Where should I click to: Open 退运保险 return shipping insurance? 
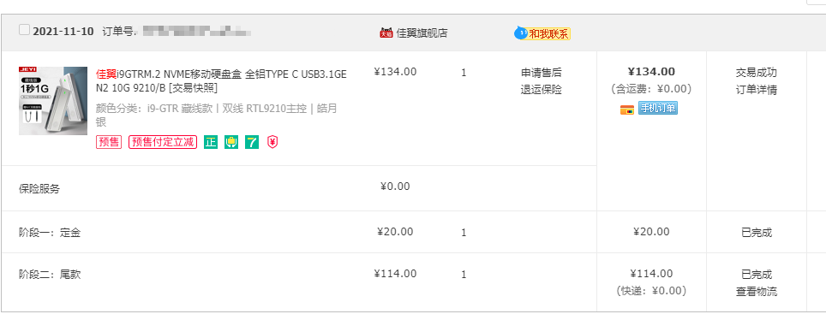pyautogui.click(x=541, y=90)
